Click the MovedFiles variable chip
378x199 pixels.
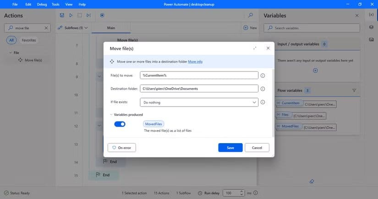click(153, 124)
